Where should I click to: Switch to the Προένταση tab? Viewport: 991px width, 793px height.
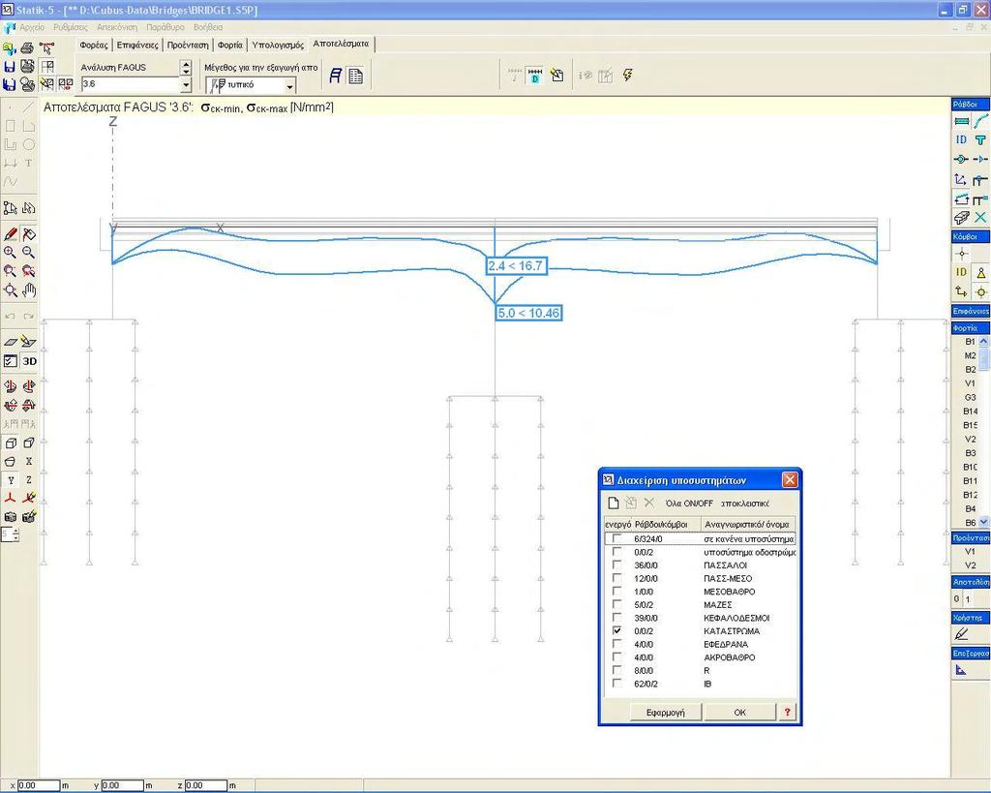point(188,45)
